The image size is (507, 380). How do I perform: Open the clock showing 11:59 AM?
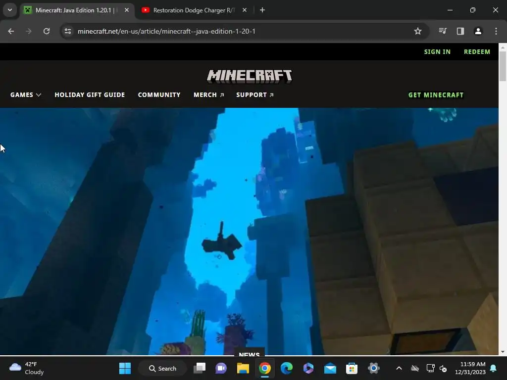470,368
